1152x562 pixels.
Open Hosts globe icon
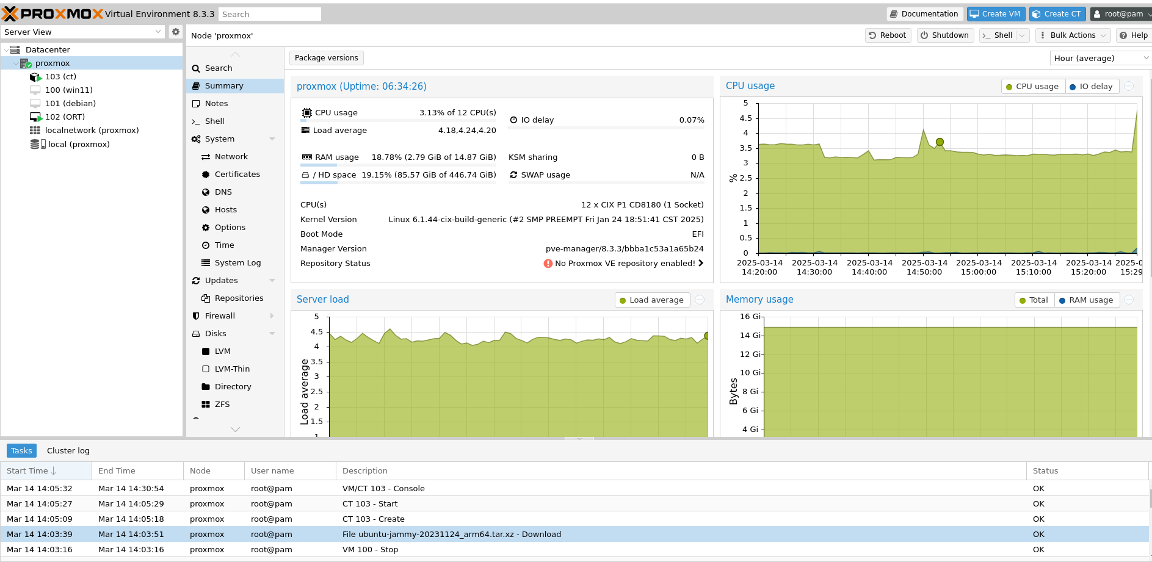coord(206,210)
